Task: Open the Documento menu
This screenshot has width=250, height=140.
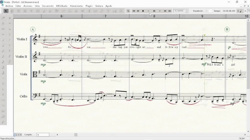Action: tap(48, 6)
